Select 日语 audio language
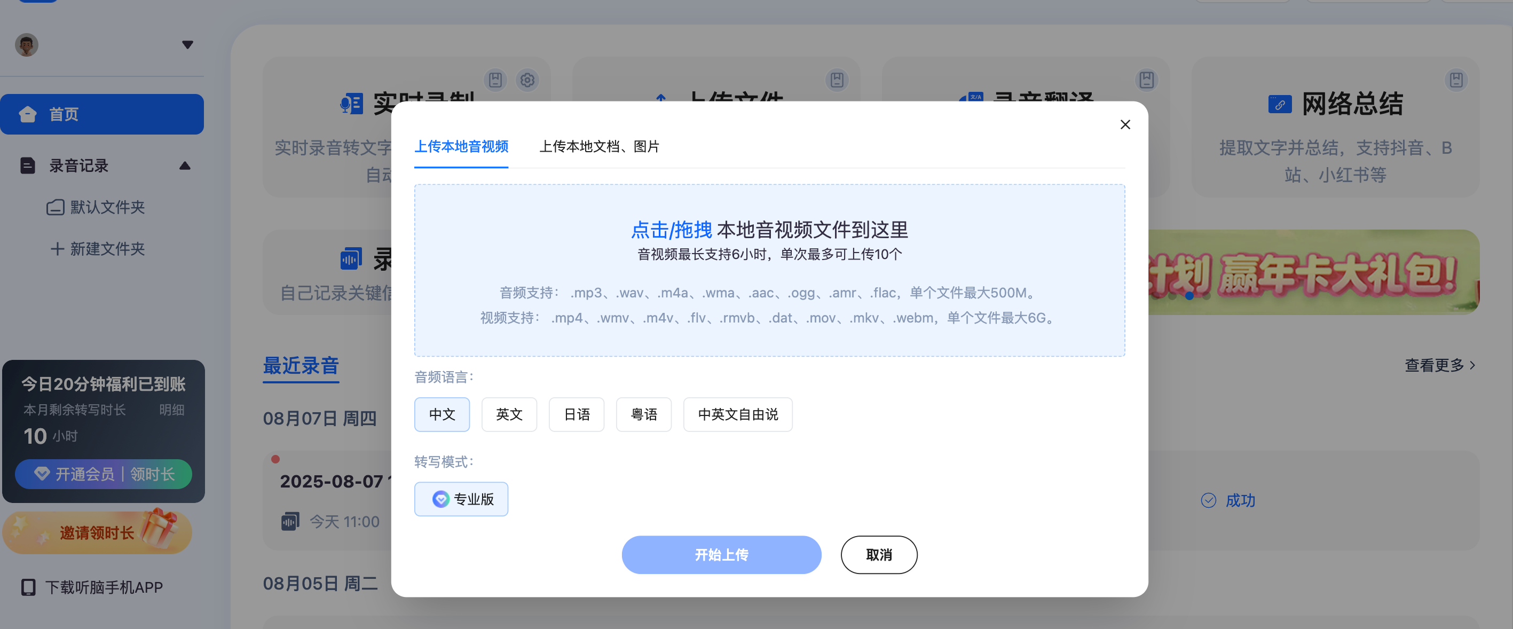1513x629 pixels. point(576,415)
